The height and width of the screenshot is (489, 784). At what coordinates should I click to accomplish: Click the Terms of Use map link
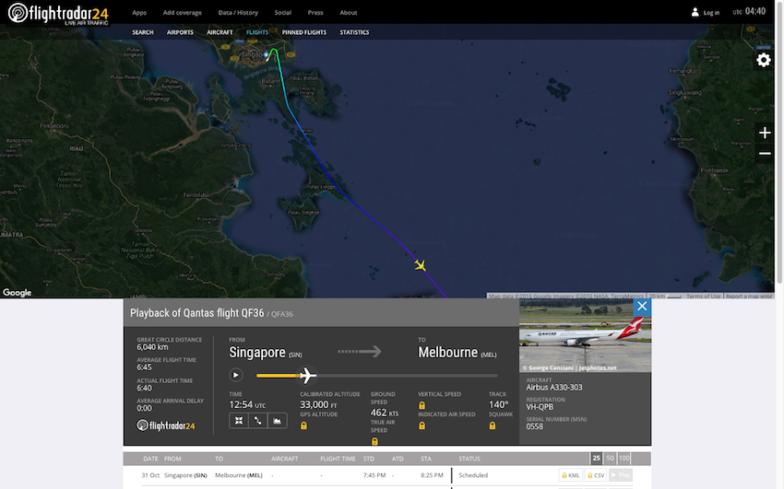click(703, 296)
